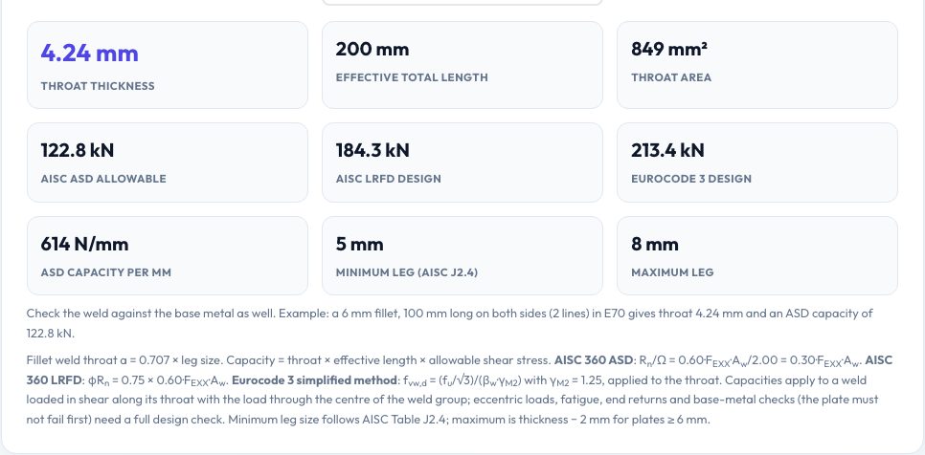Select the 5 mm minimum leg card
The width and height of the screenshot is (925, 455).
[462, 255]
